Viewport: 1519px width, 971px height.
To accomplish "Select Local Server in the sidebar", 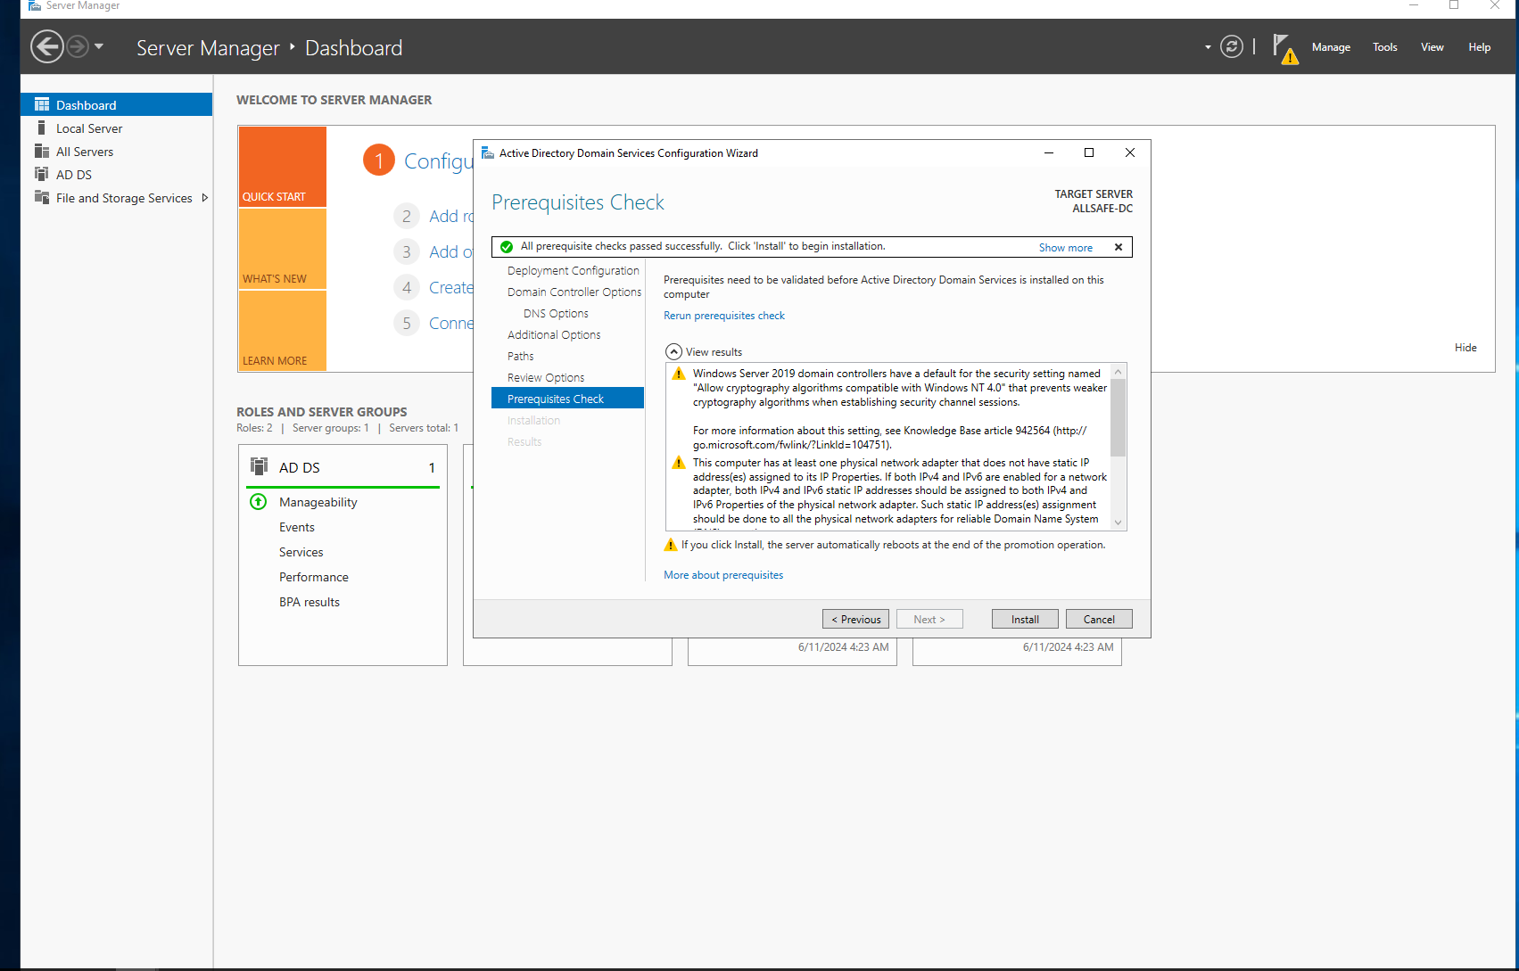I will pyautogui.click(x=116, y=128).
